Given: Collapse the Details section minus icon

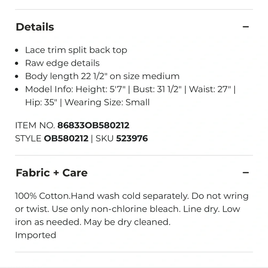Looking at the screenshot, I should (x=245, y=27).
